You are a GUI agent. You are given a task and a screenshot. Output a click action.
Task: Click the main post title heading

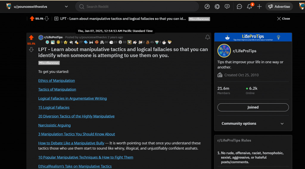[x=123, y=52]
